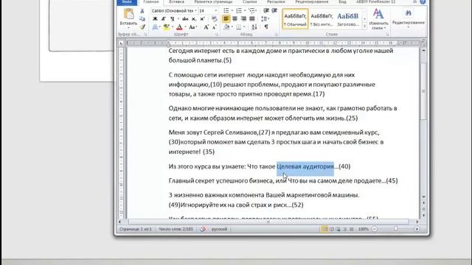Open the font name combo box
The image size is (472, 265).
(x=174, y=11)
